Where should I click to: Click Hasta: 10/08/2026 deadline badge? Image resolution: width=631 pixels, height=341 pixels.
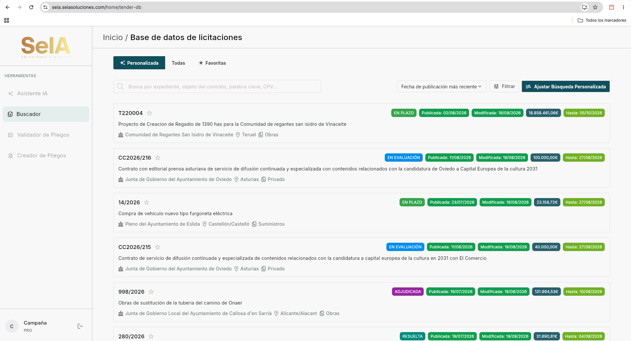(x=584, y=292)
